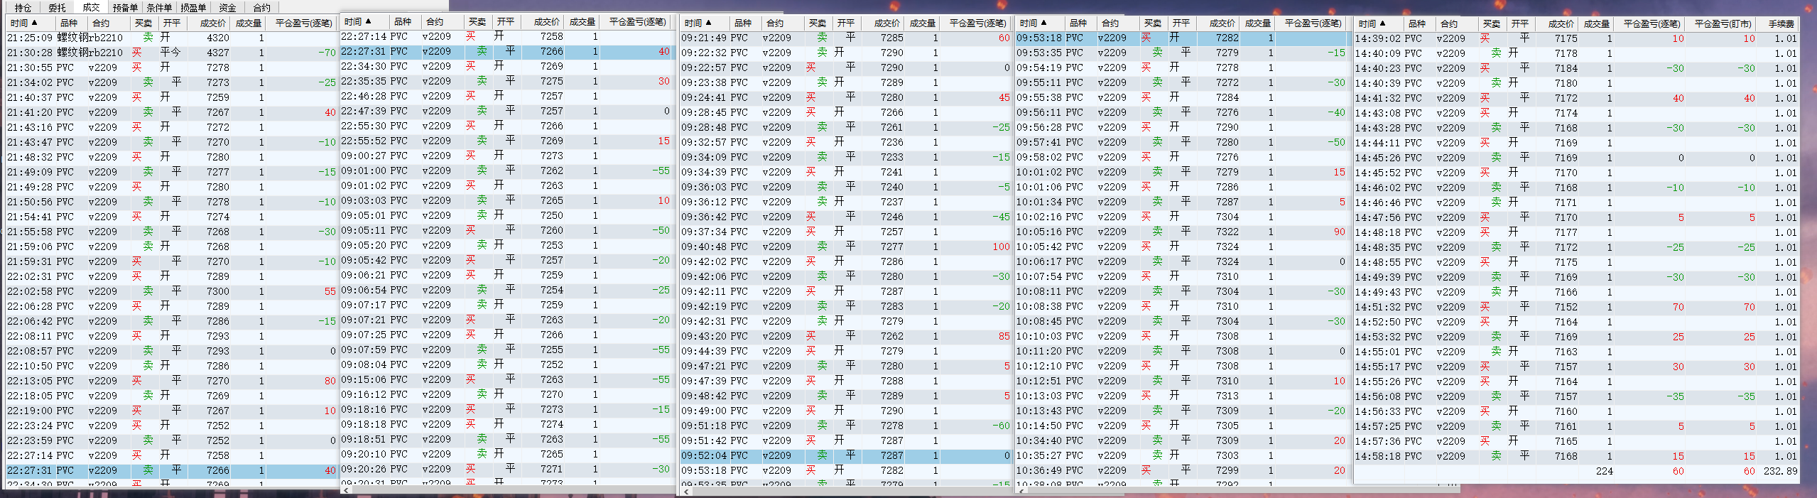Open the 合约 tab
Viewport: 1817px width, 498px height.
(x=261, y=8)
